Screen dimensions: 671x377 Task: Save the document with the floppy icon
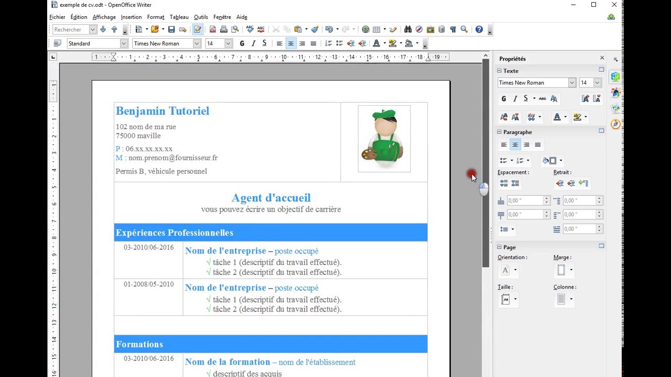click(x=171, y=29)
